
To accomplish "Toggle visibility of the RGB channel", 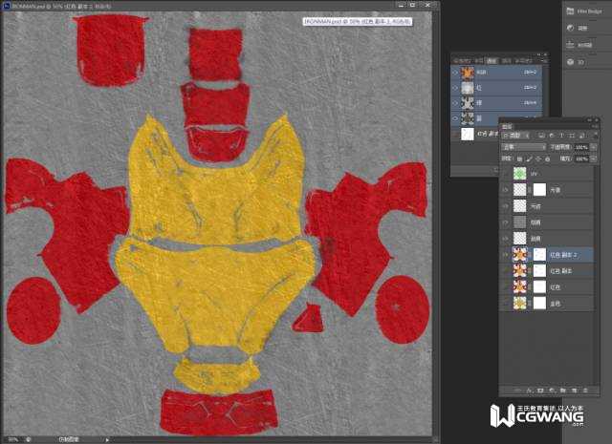I will [455, 73].
